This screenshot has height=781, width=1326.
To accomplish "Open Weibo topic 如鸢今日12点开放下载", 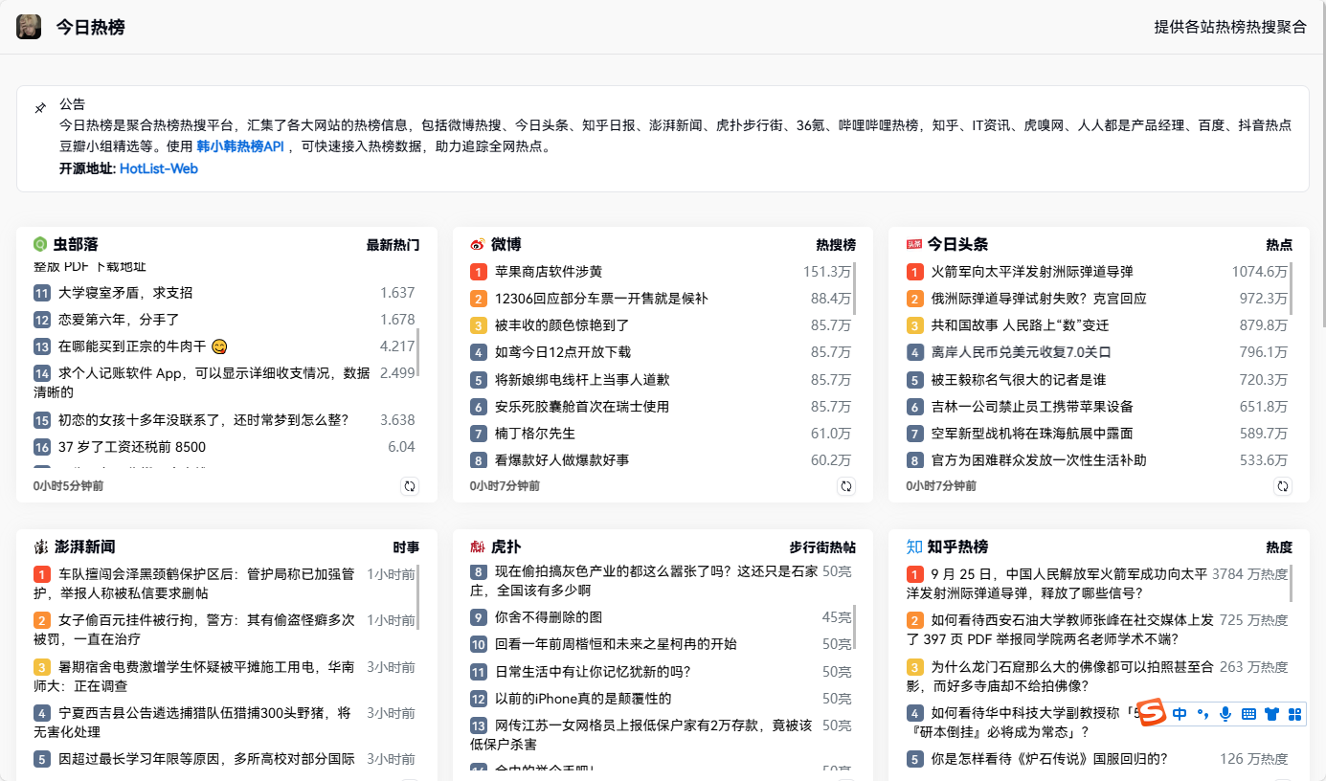I will coord(563,352).
